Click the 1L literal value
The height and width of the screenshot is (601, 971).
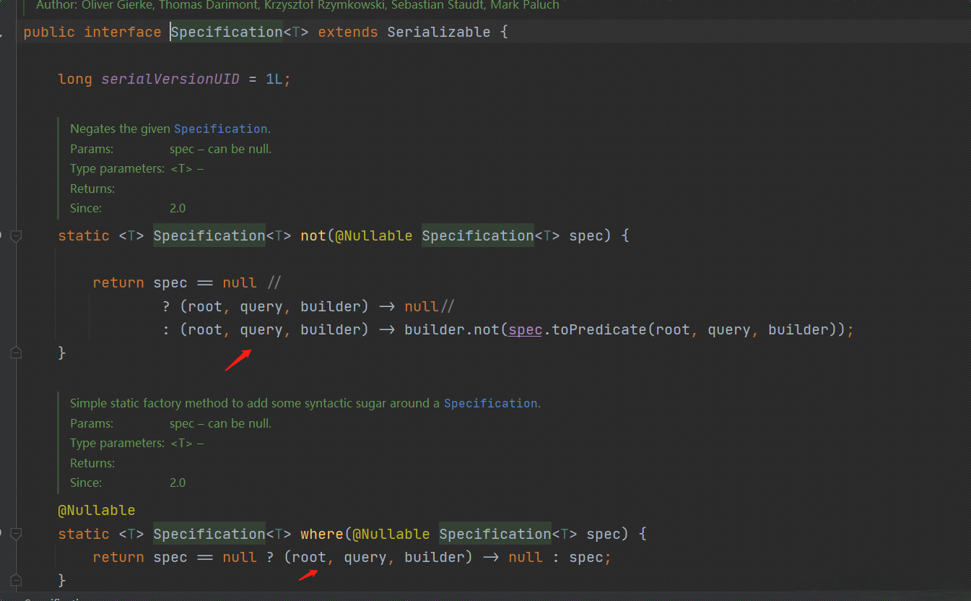274,79
